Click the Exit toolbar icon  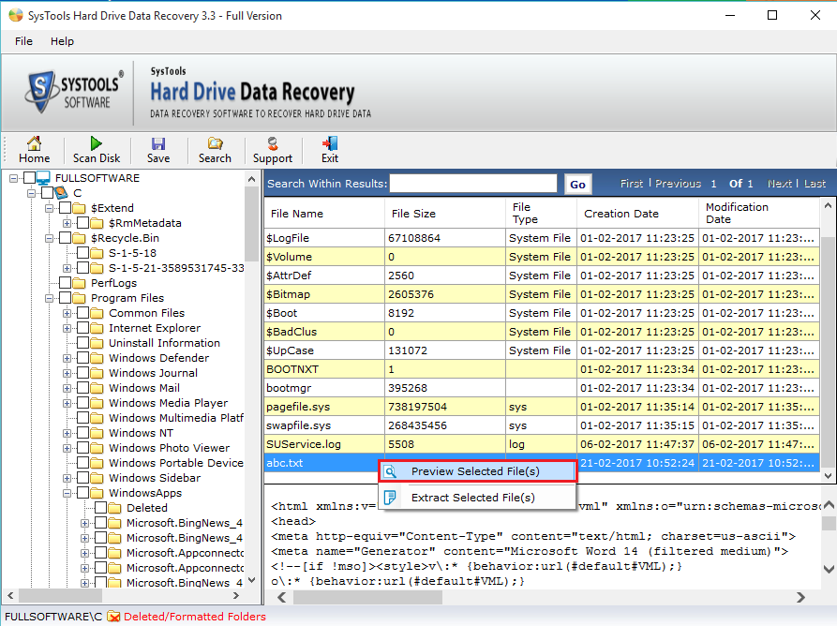[x=330, y=143]
